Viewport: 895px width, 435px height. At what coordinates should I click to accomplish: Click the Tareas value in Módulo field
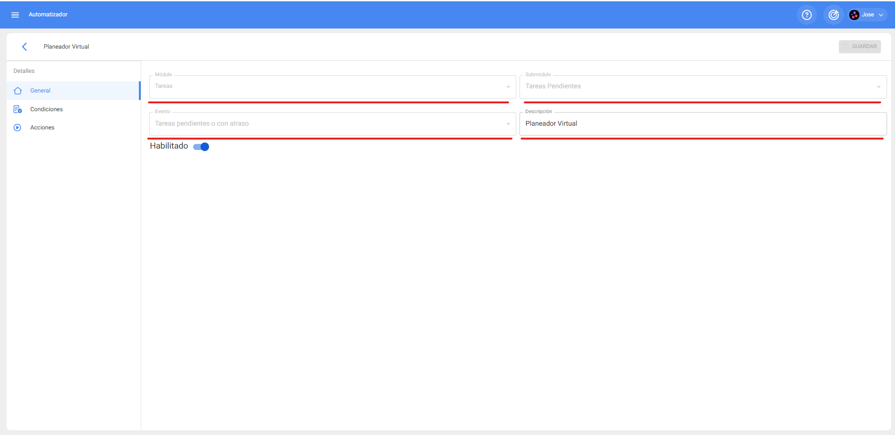click(x=164, y=86)
